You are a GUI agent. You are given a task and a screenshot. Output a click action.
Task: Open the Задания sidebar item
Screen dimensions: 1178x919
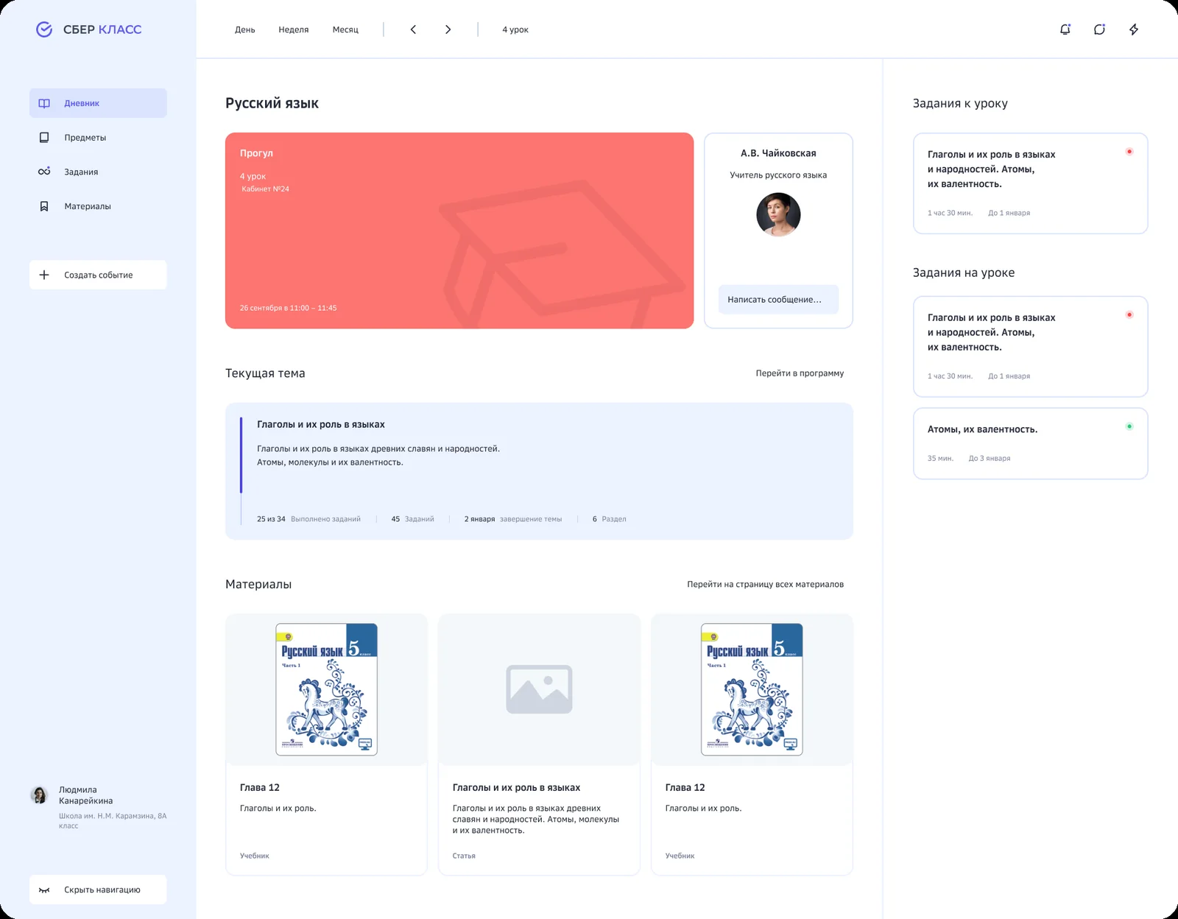98,172
